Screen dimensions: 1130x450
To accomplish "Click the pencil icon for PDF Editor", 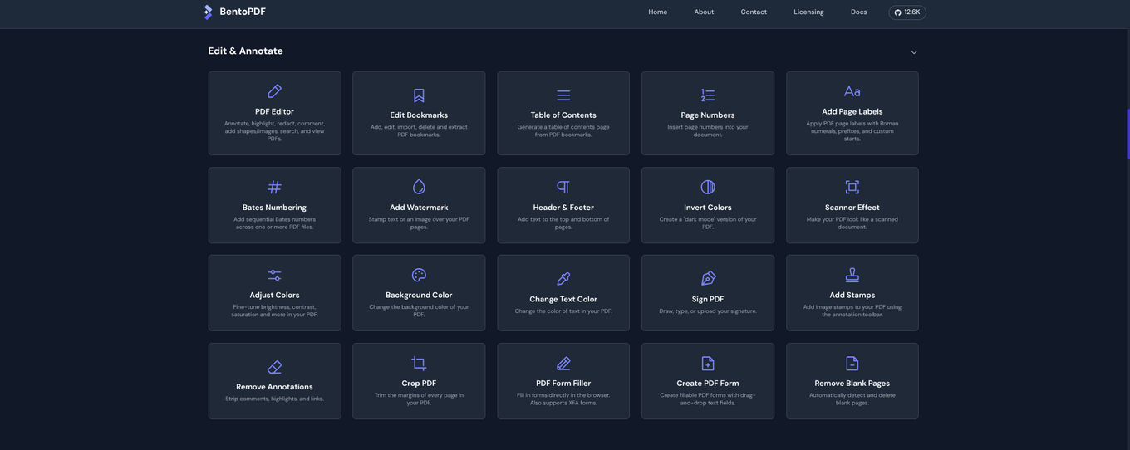I will pyautogui.click(x=274, y=91).
